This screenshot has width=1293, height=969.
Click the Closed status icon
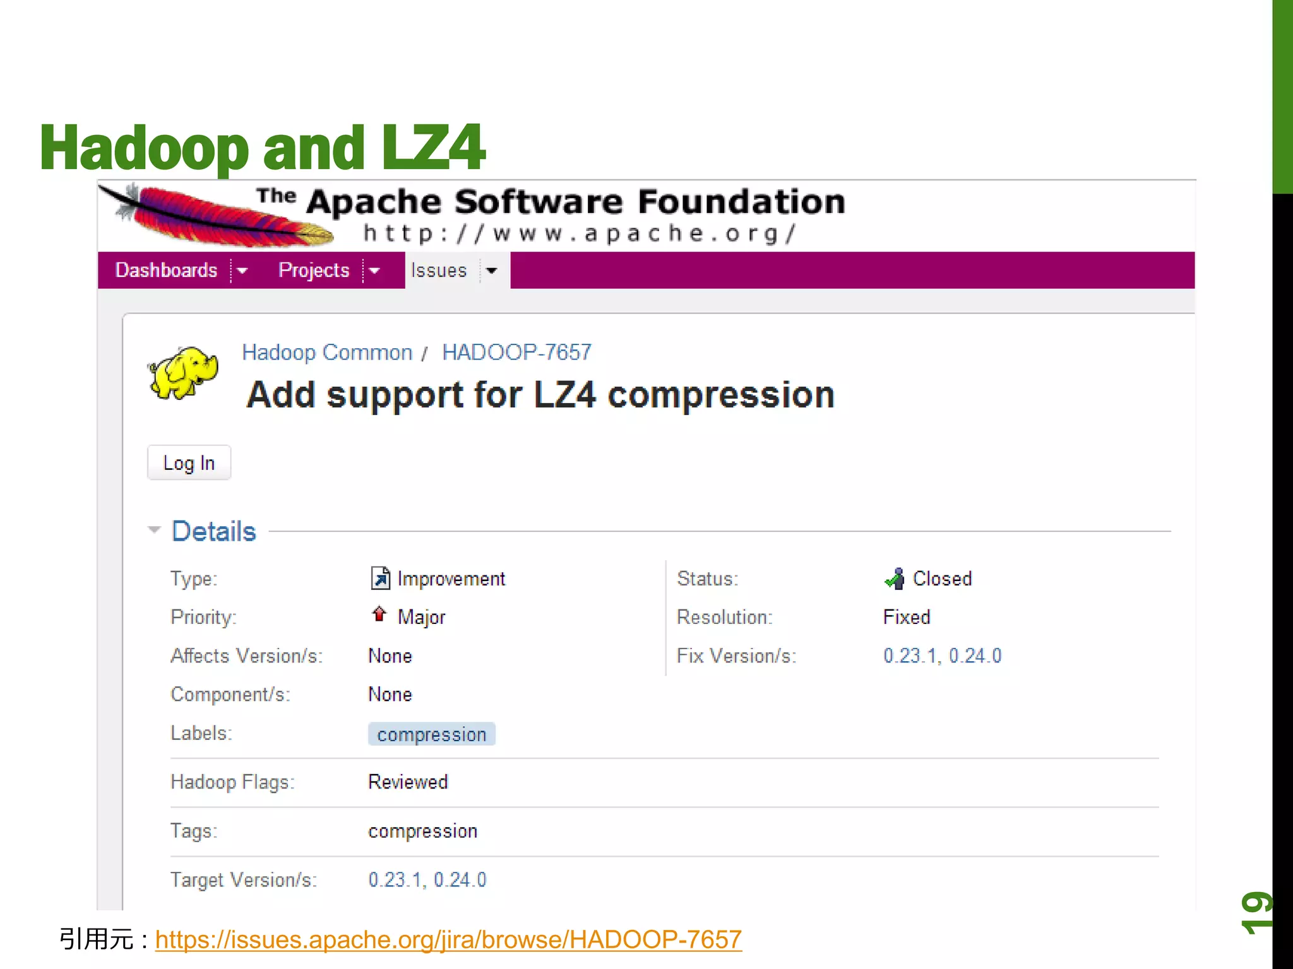895,578
